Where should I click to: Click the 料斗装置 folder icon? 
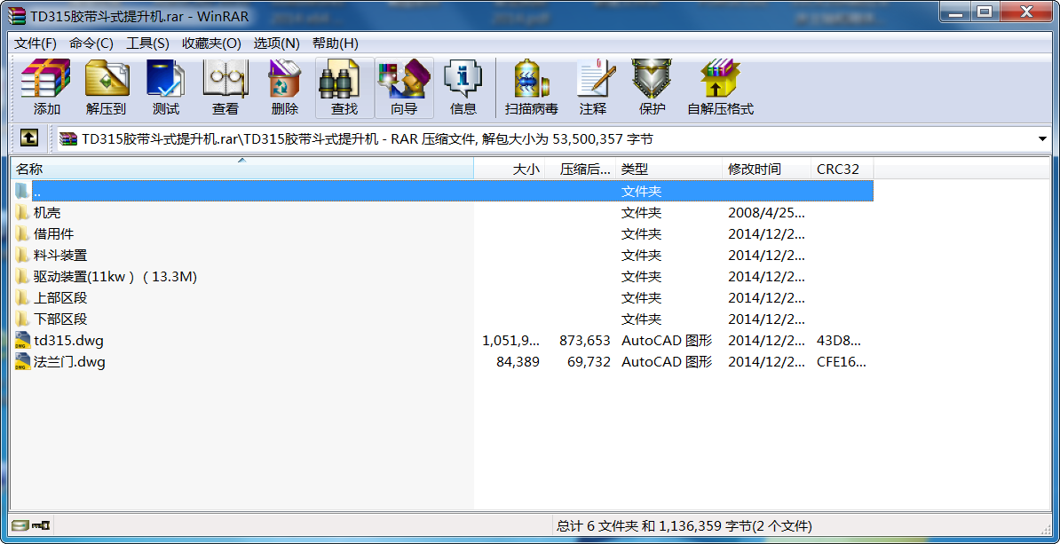22,256
